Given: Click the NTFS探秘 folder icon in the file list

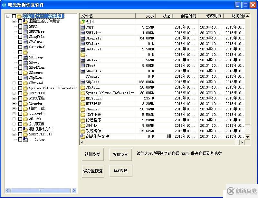Looking at the screenshot, I should (83, 104).
